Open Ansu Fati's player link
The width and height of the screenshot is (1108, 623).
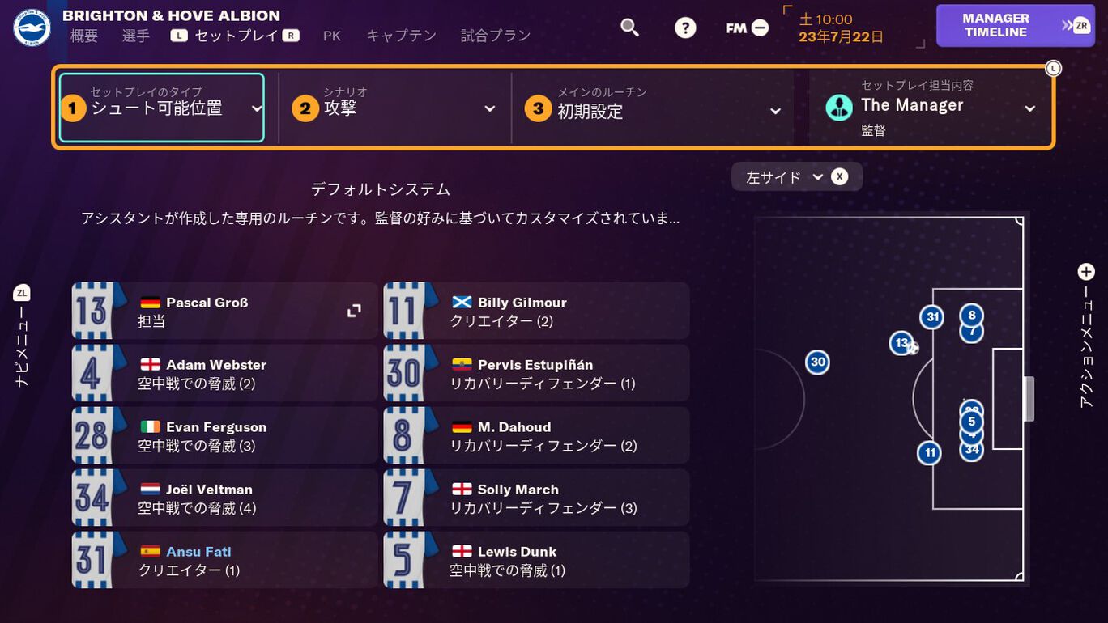(198, 552)
